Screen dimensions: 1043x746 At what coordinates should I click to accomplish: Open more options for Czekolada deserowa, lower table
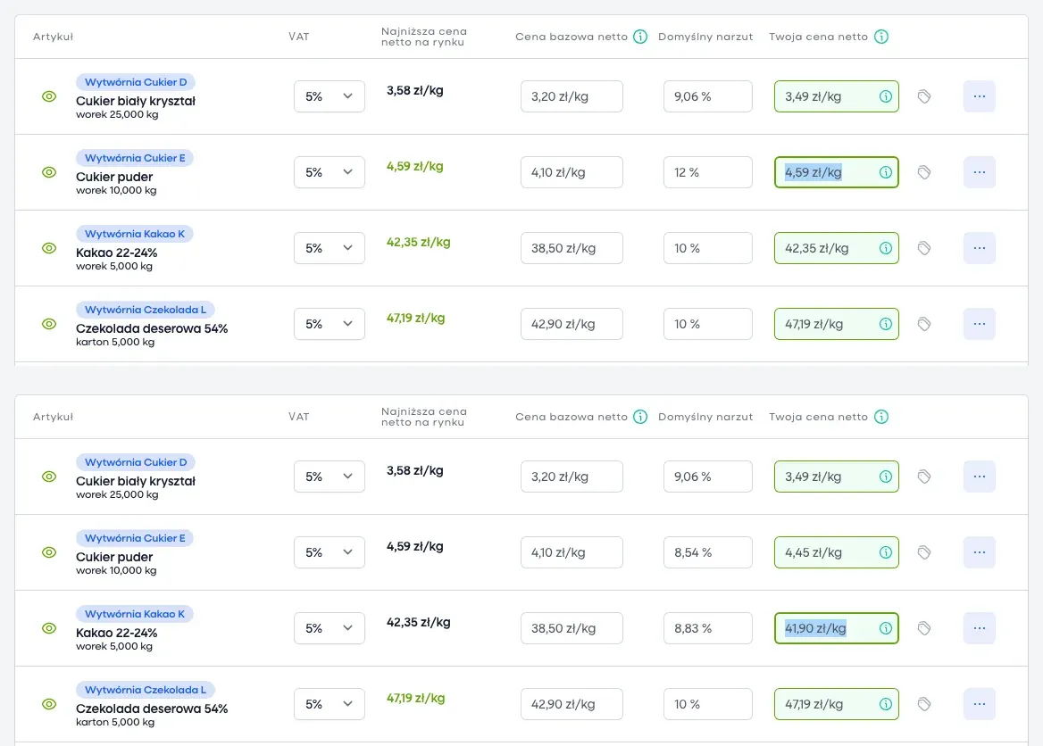(979, 704)
